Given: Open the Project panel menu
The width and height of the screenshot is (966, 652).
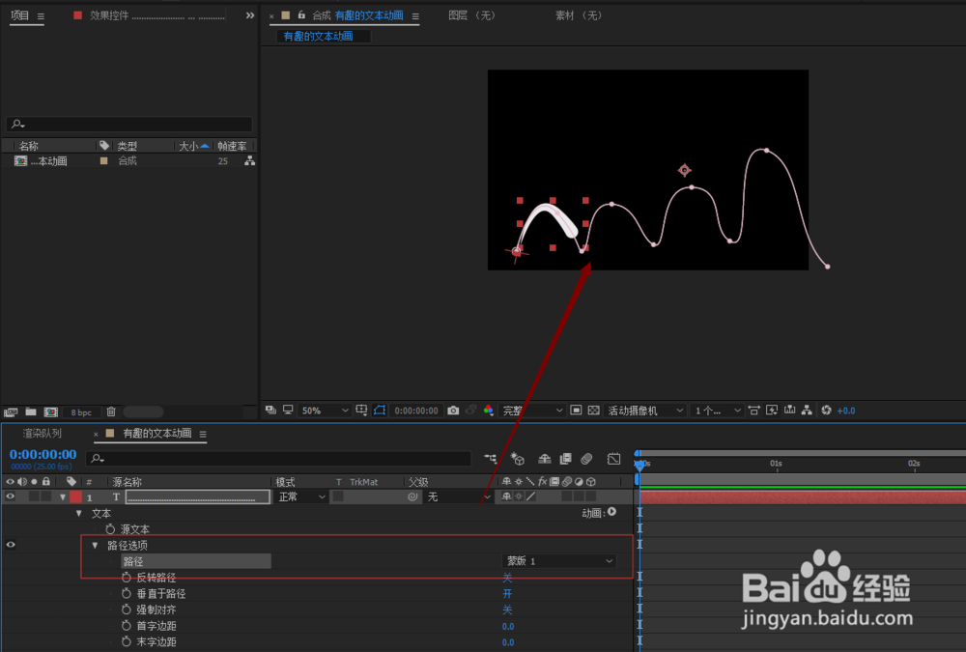Looking at the screenshot, I should tap(41, 16).
